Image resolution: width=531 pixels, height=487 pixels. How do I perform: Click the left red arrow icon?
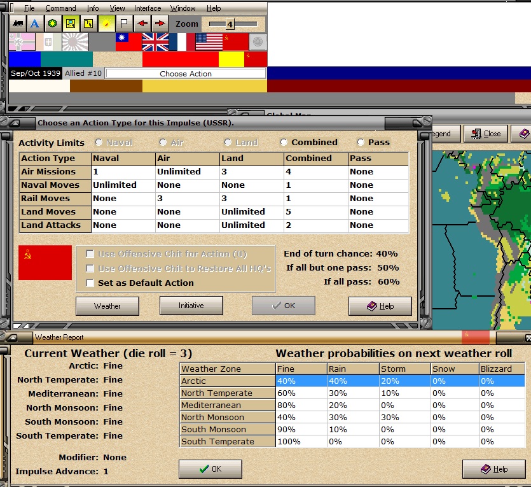(142, 24)
